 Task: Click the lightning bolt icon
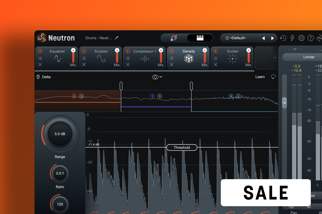pyautogui.click(x=292, y=38)
